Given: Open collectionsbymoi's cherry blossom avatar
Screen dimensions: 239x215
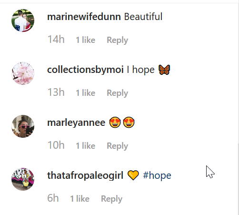Looking at the screenshot, I should point(23,73).
